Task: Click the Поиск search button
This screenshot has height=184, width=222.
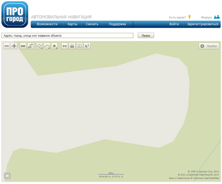Action: [146, 35]
